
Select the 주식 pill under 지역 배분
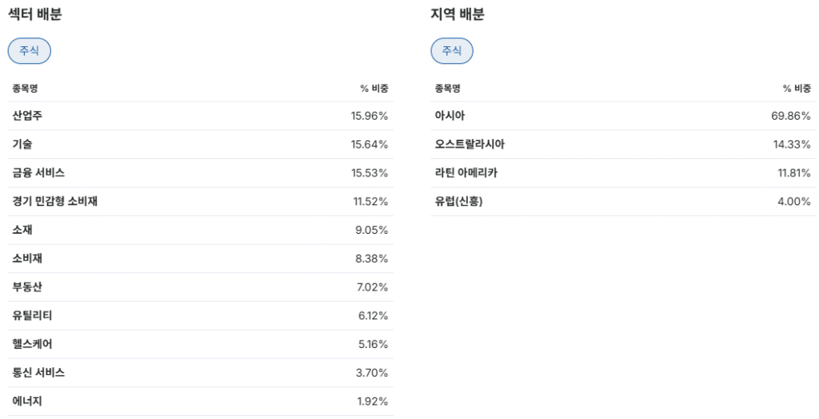(452, 51)
